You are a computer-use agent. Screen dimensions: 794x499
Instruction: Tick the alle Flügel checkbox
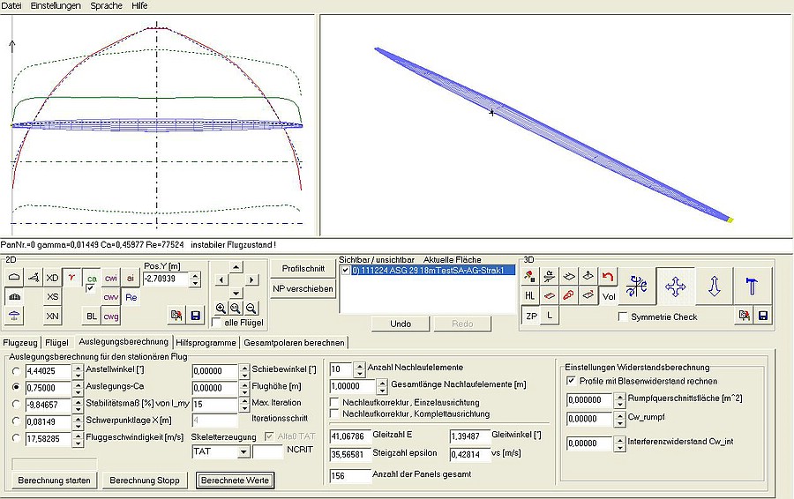(217, 323)
